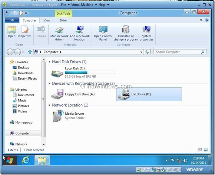The height and width of the screenshot is (175, 215).
Task: Go to Downloads folder
Action: [x=23, y=73]
